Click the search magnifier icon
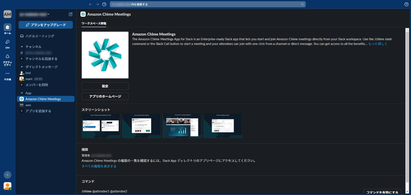Image resolution: width=411 pixels, height=195 pixels. pyautogui.click(x=302, y=4)
